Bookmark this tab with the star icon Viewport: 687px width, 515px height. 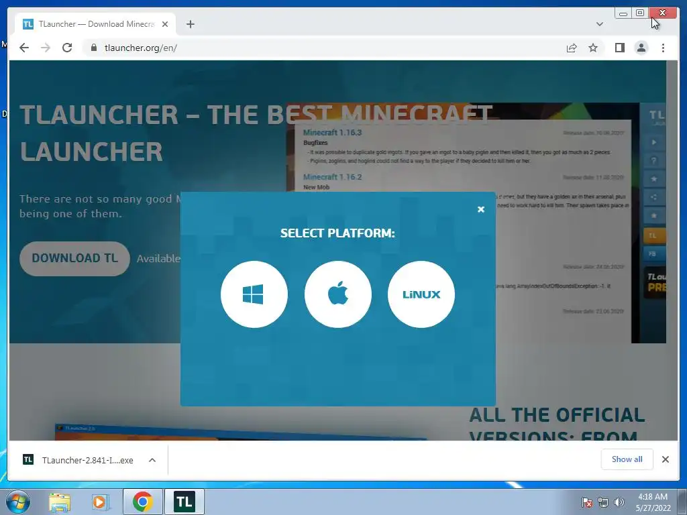pos(593,48)
